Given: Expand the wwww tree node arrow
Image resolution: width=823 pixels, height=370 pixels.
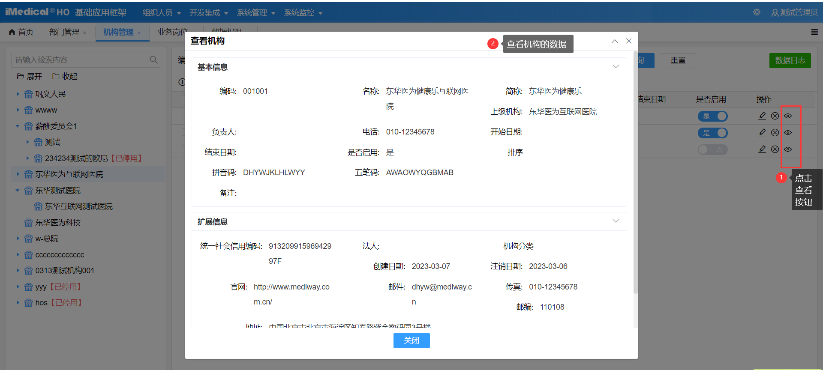Looking at the screenshot, I should pos(18,110).
